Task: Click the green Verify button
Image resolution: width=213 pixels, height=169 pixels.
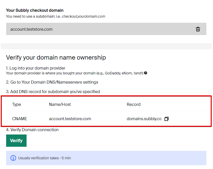Action: pyautogui.click(x=16, y=141)
